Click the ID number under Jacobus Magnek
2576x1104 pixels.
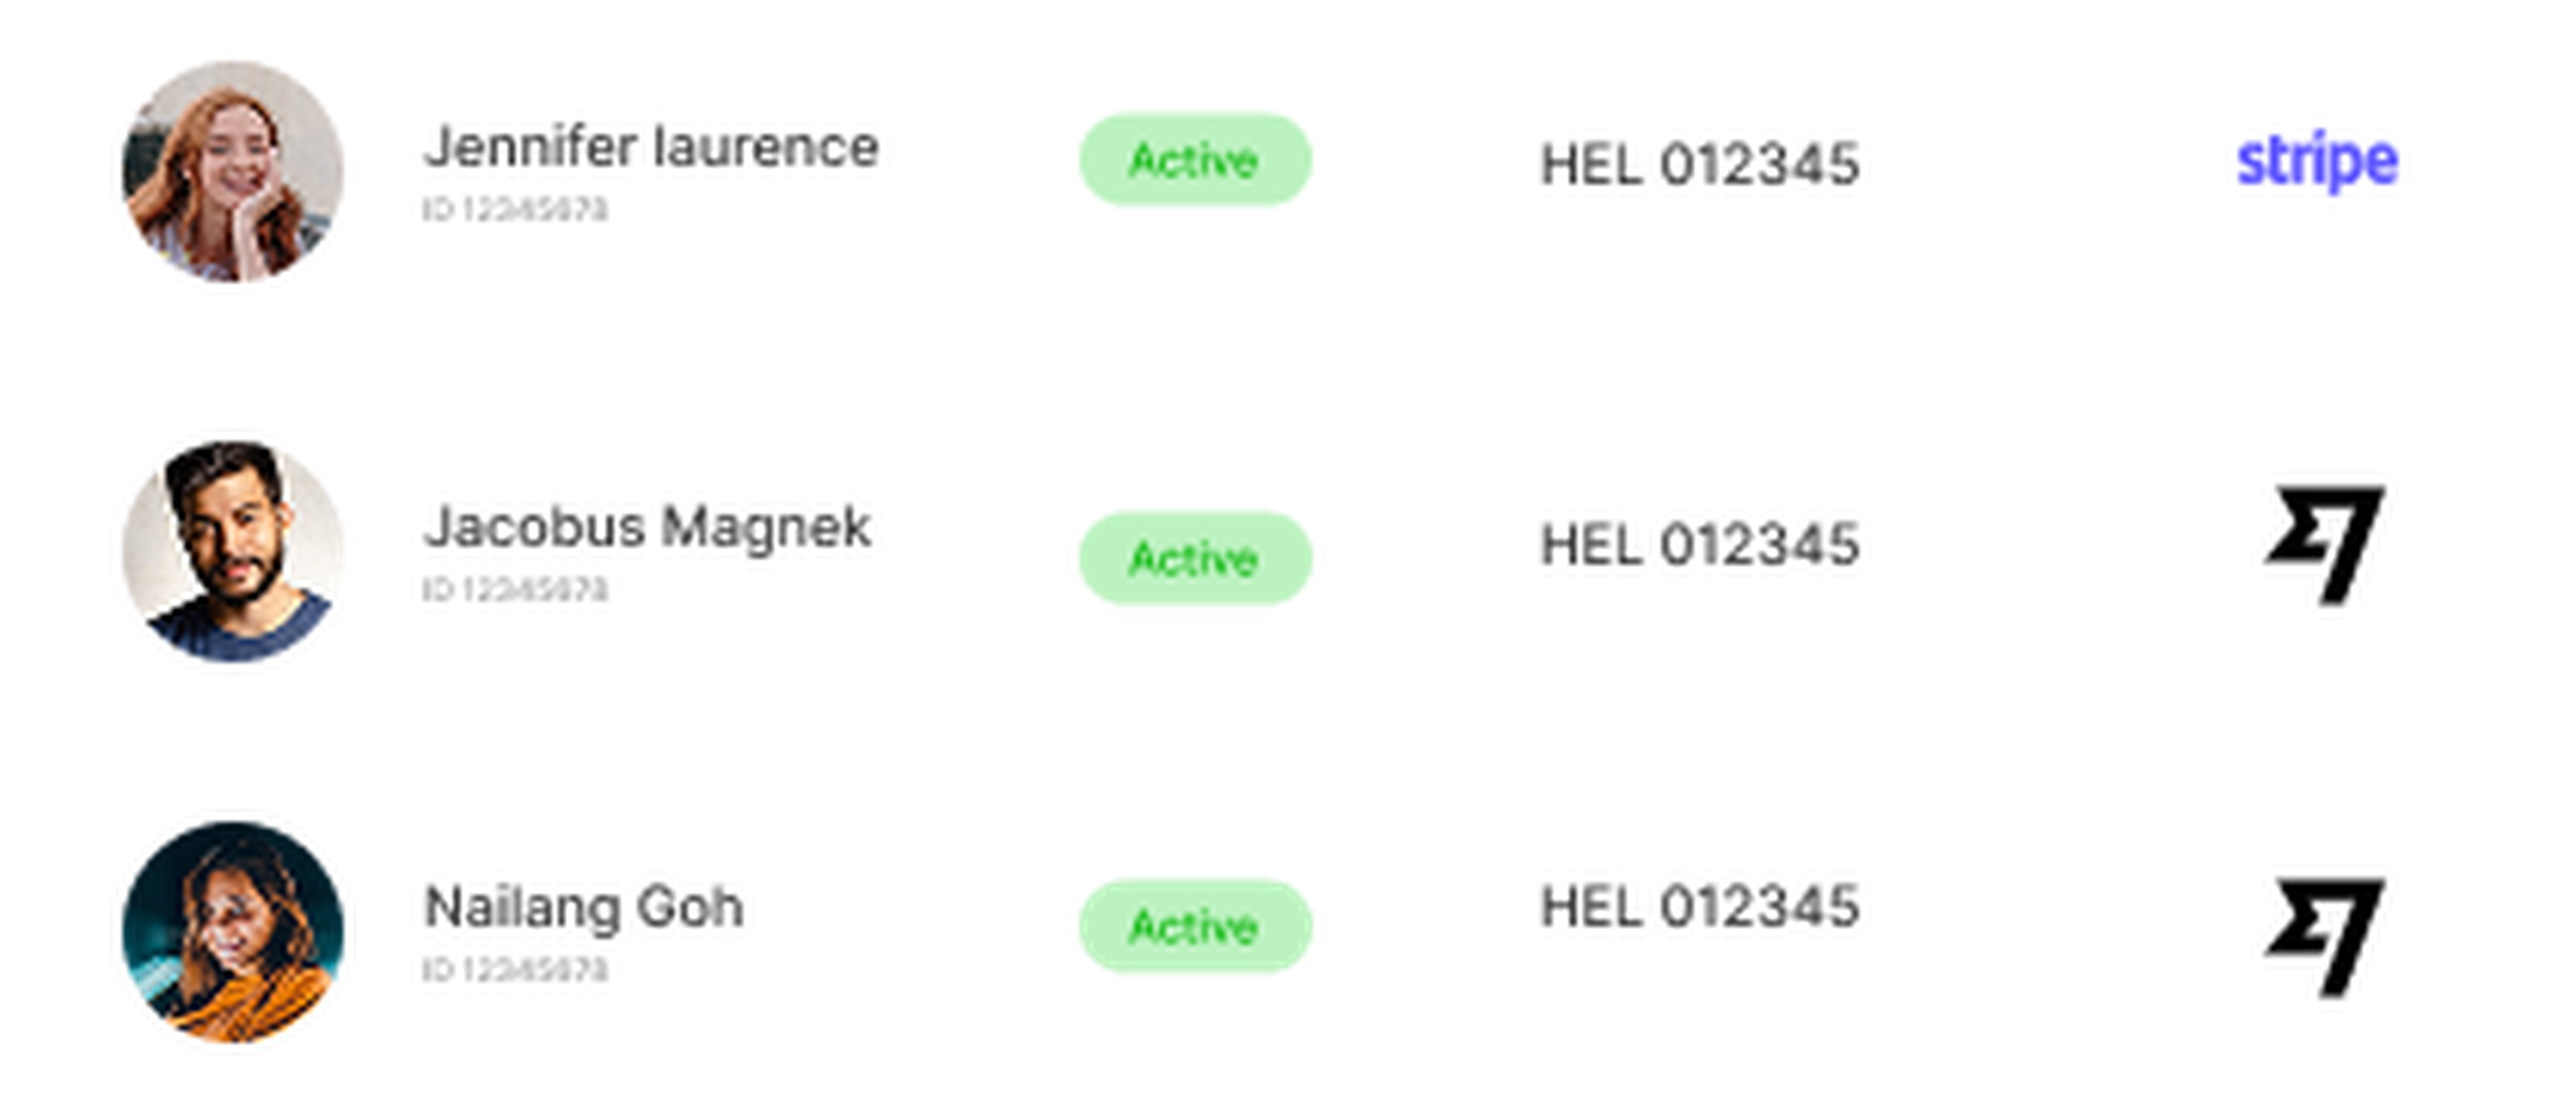pyautogui.click(x=514, y=590)
